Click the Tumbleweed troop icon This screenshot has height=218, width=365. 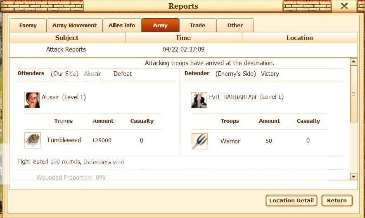pyautogui.click(x=33, y=141)
